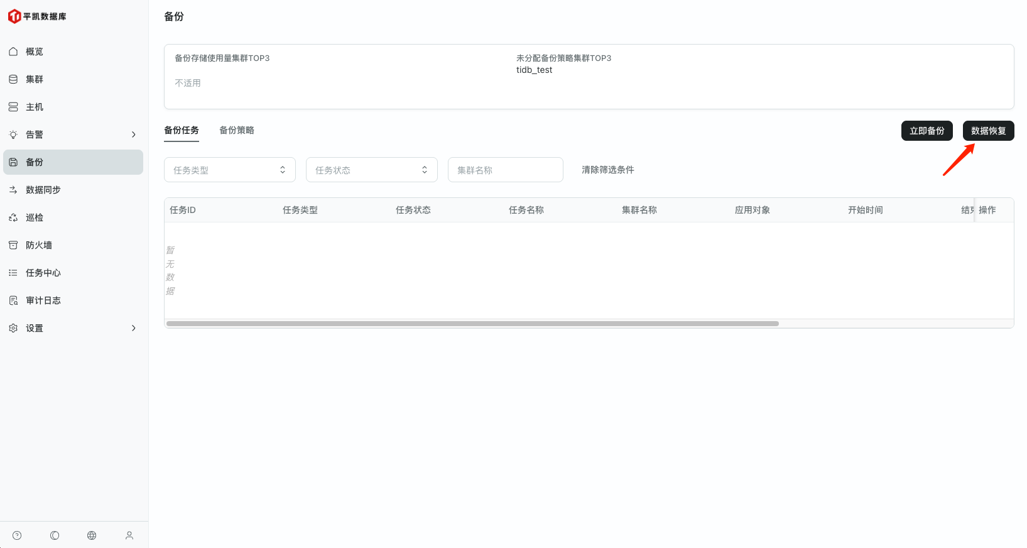
Task: Open the 任务状态 dropdown filter
Action: [371, 170]
